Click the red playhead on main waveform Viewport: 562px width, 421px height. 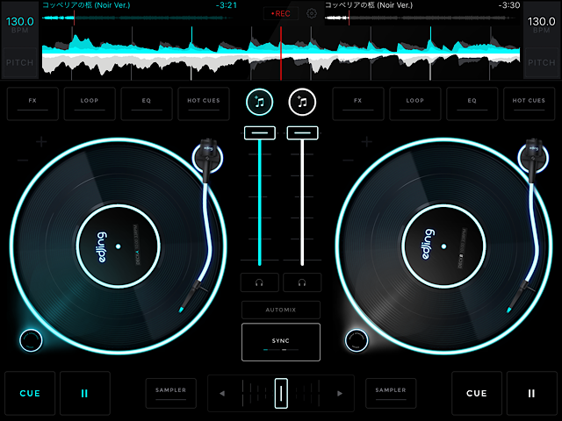(x=281, y=53)
